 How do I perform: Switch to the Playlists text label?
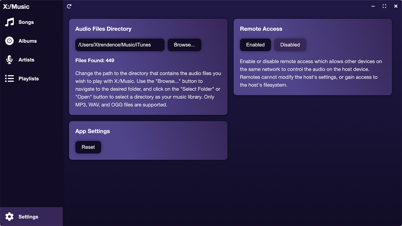click(x=28, y=79)
